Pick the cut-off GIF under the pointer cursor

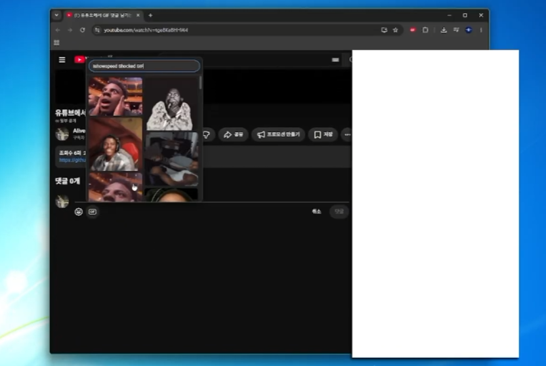click(x=115, y=186)
